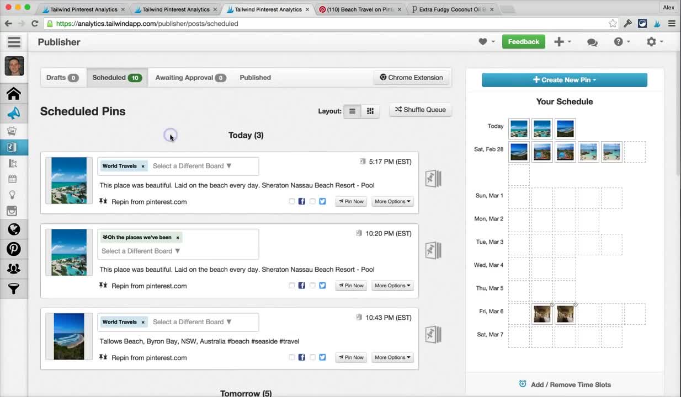Click first Friday Mar 6 scheduled thumbnail
Viewport: 681px width, 397px height.
click(542, 314)
